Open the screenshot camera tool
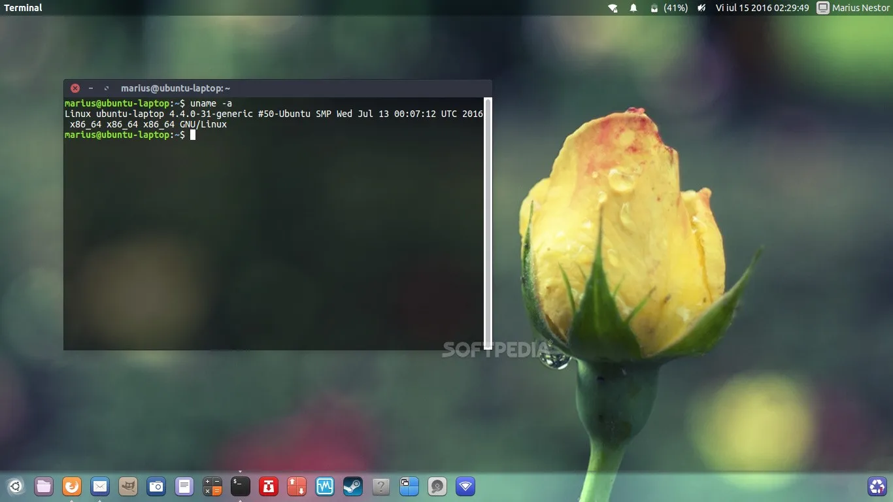893x502 pixels. 156,486
